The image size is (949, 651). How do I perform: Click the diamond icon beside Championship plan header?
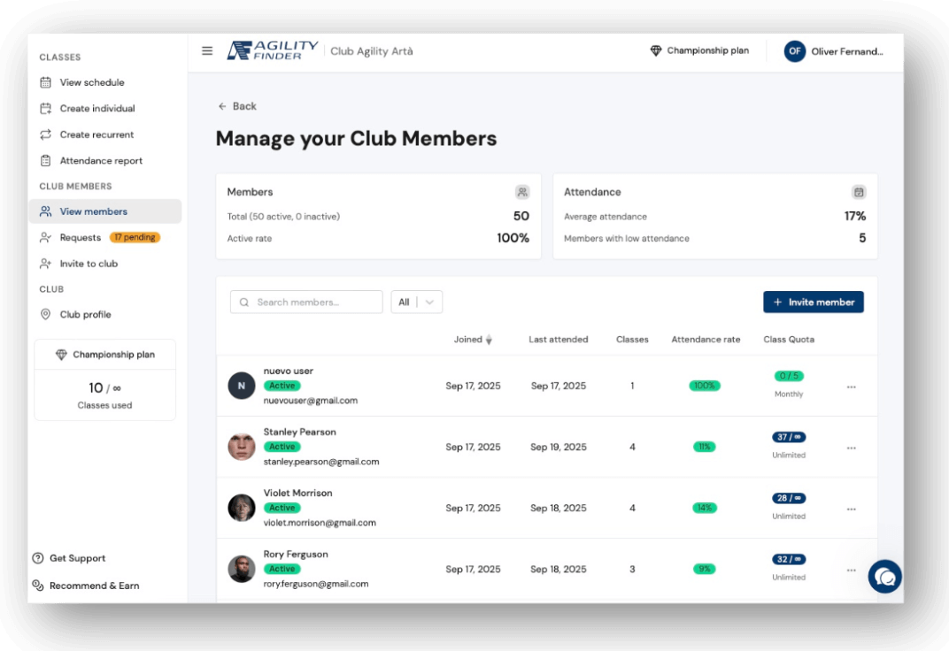click(x=656, y=50)
